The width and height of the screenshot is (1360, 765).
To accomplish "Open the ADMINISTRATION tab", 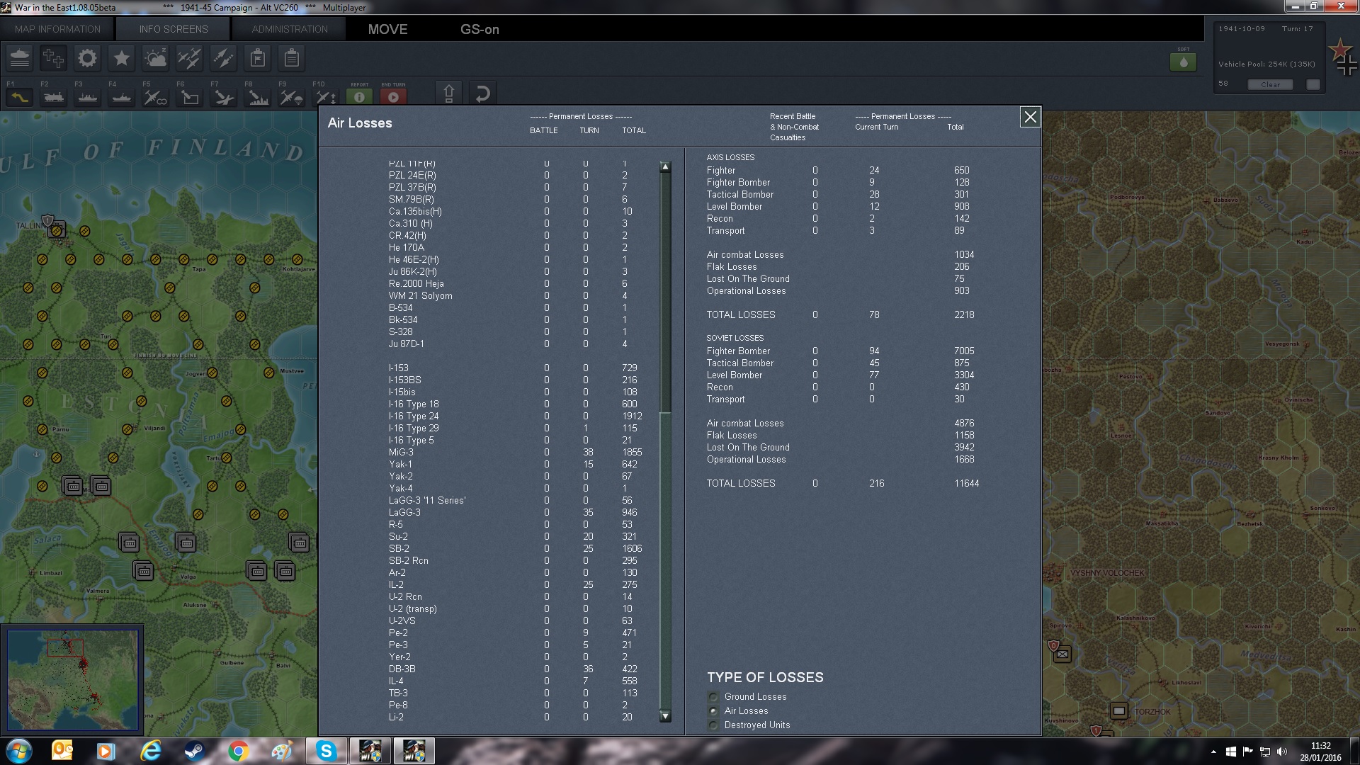I will pos(290,29).
